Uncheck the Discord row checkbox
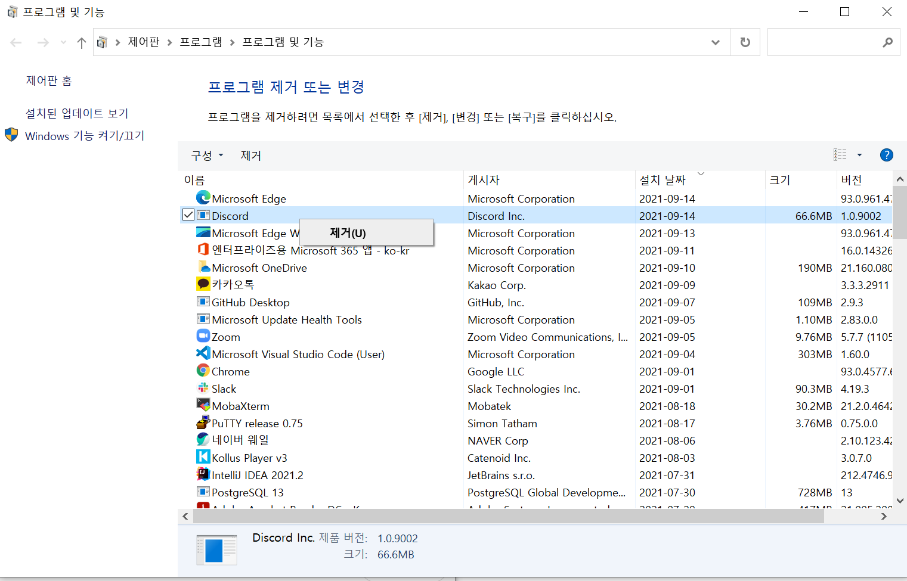The image size is (907, 581). (188, 215)
